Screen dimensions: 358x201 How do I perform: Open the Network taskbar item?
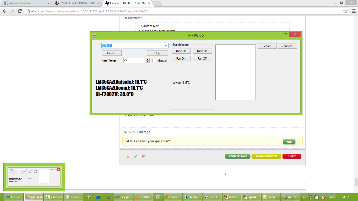pyautogui.click(x=193, y=197)
